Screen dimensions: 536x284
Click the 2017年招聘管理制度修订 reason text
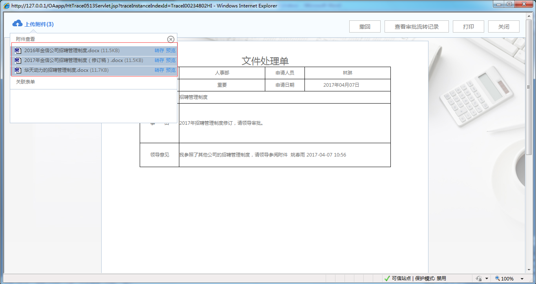(x=222, y=123)
